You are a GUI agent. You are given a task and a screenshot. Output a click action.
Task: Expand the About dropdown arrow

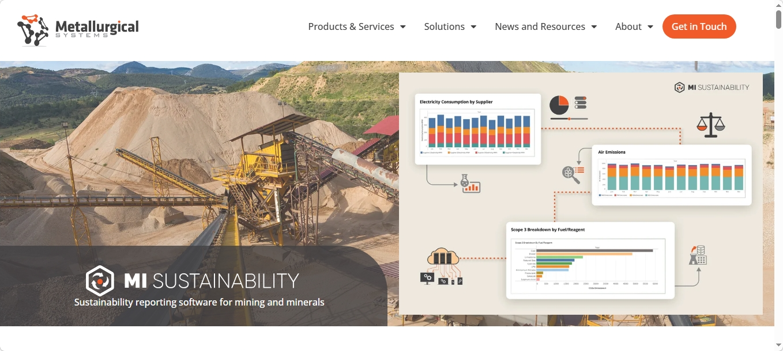pyautogui.click(x=650, y=27)
